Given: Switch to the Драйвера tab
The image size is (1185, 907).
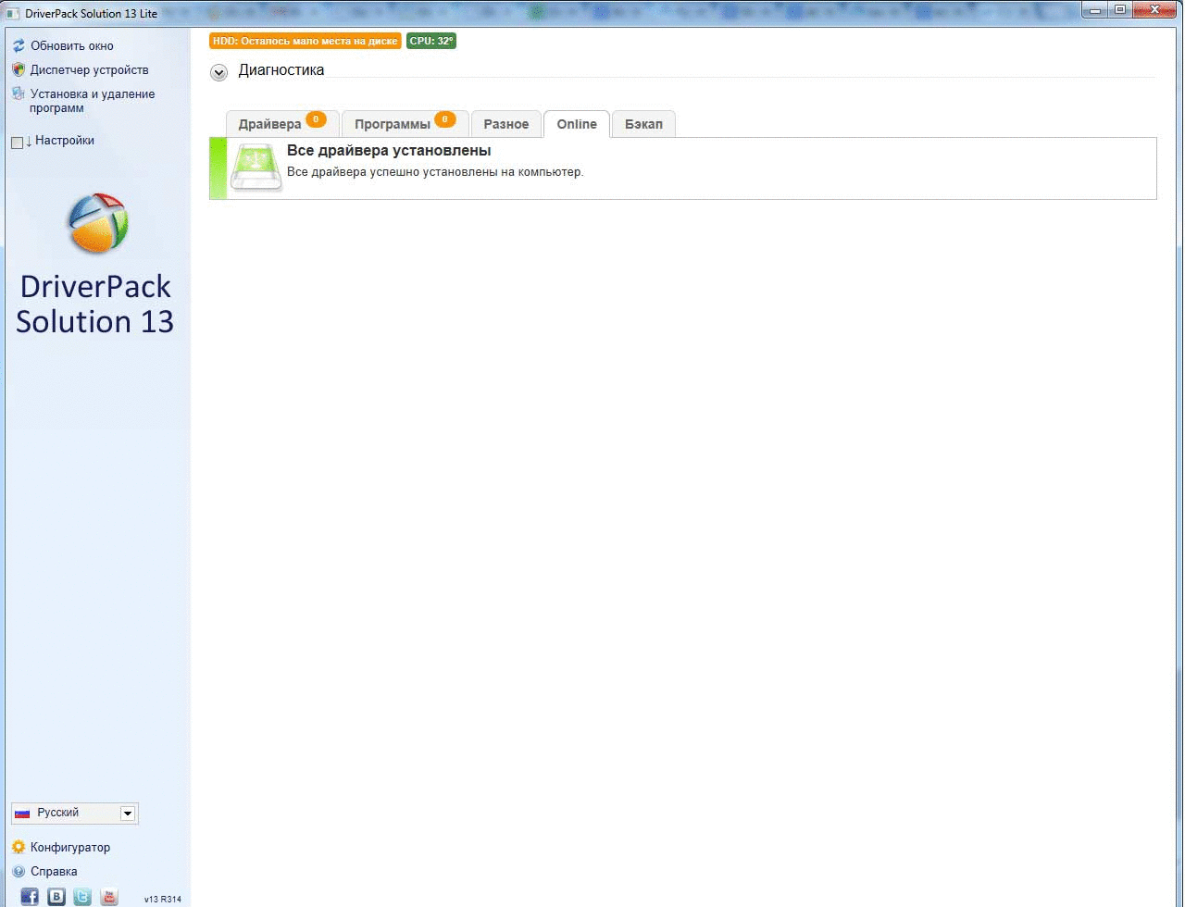Looking at the screenshot, I should coord(281,123).
